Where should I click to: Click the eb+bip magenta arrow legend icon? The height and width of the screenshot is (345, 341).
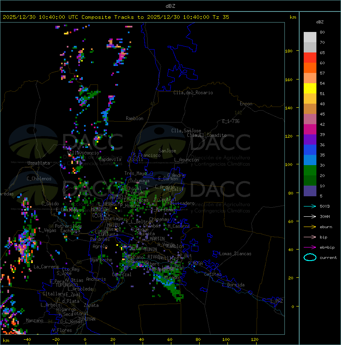310,247
